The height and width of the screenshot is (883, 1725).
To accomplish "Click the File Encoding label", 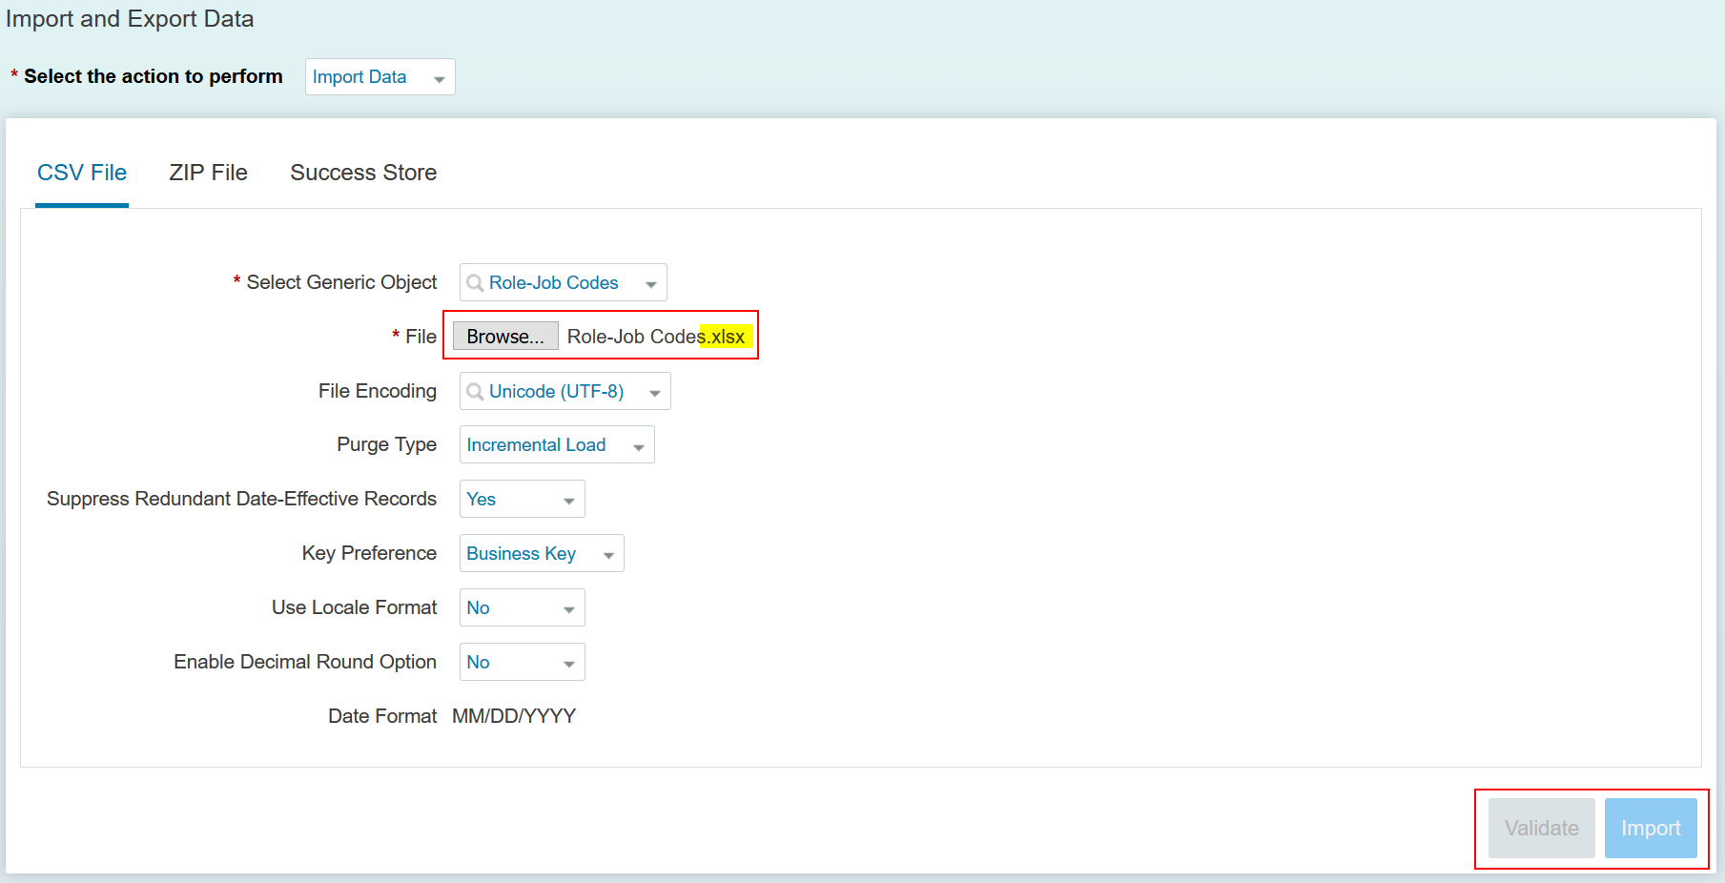I will pos(378,391).
